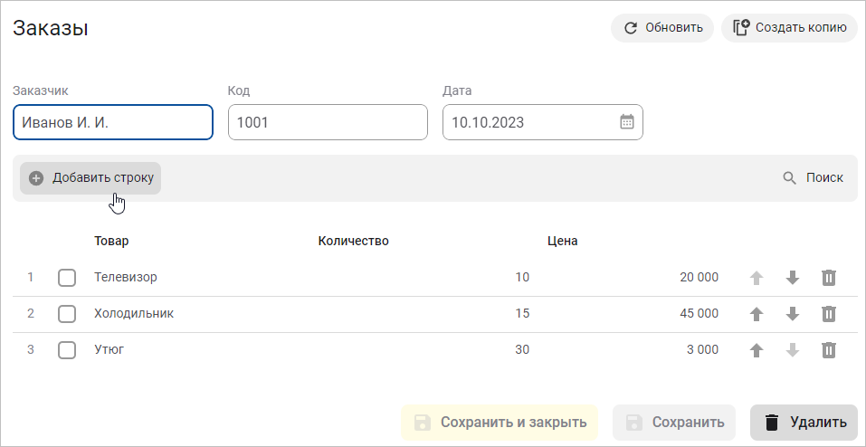866x447 pixels.
Task: Tick the Холодильник row checkbox
Action: tap(67, 314)
